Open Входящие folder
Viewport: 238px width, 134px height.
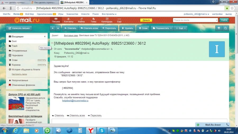click(x=27, y=37)
